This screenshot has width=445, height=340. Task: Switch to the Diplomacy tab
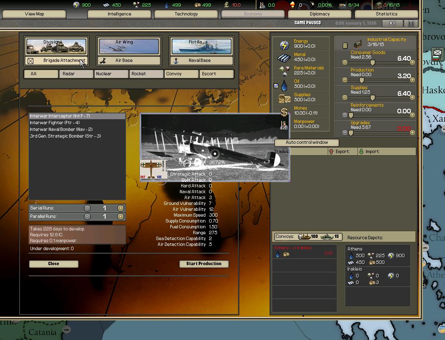(320, 14)
